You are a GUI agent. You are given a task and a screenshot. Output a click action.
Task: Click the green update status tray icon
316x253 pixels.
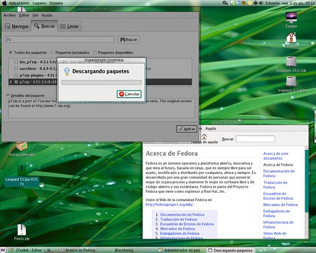tap(233, 3)
